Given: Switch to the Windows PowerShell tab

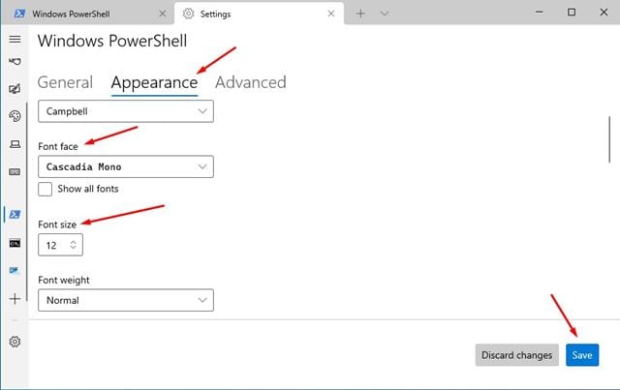Looking at the screenshot, I should pyautogui.click(x=87, y=14).
